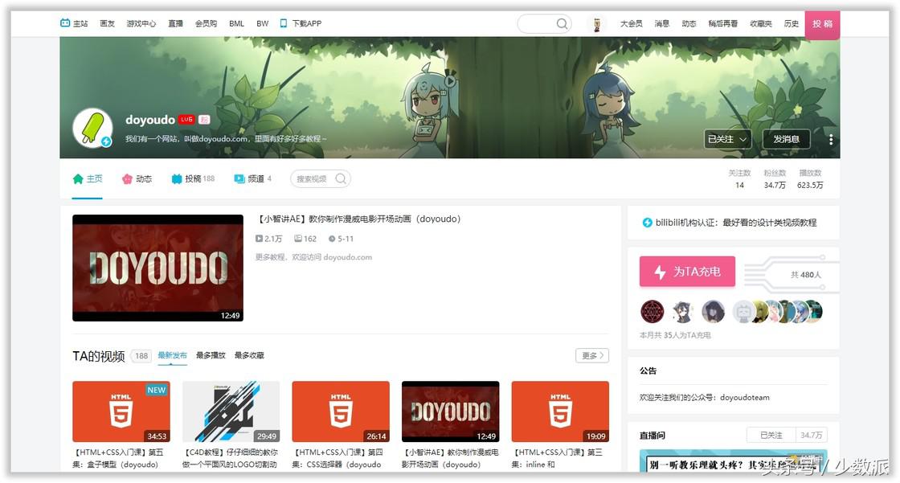Image resolution: width=900 pixels, height=483 pixels.
Task: Click the 投稿 pink upload button
Action: click(823, 24)
